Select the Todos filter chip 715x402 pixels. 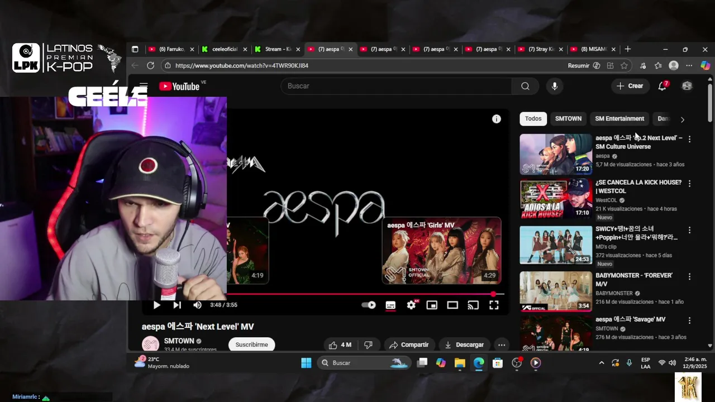tap(533, 119)
